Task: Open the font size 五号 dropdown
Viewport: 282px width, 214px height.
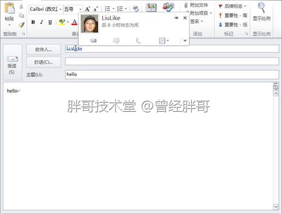Action: [x=80, y=9]
